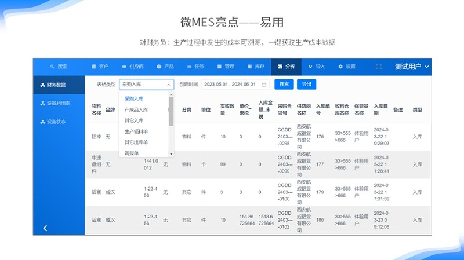Select 产成品入库 from the dropdown list
The height and width of the screenshot is (260, 464).
click(136, 109)
